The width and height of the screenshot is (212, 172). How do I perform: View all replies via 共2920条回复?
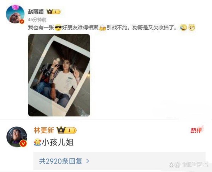61,161
